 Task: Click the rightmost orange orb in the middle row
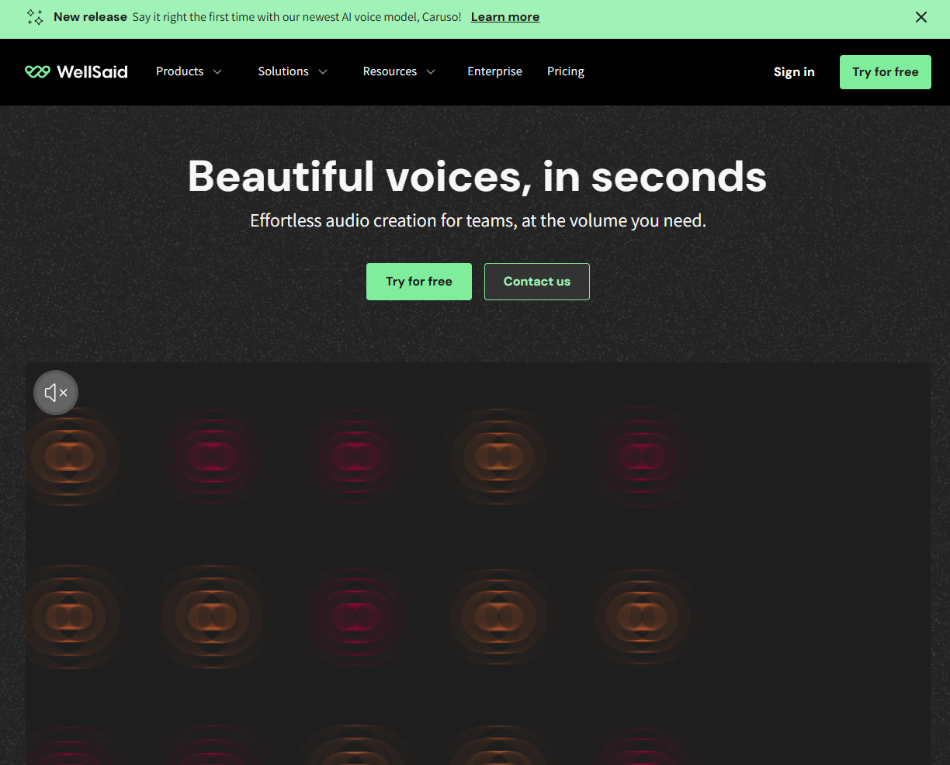point(642,617)
